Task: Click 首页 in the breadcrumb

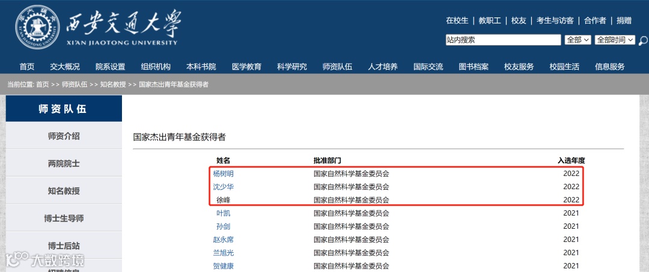Action: [42, 84]
